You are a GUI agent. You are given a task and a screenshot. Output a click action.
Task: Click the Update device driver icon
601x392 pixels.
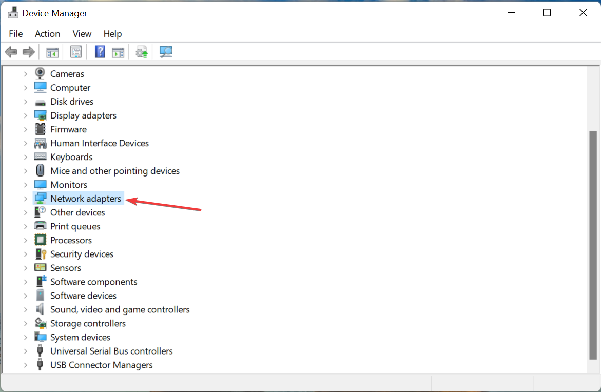(142, 52)
